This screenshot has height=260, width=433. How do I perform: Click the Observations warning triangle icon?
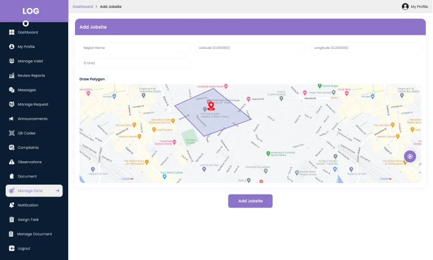tap(11, 162)
